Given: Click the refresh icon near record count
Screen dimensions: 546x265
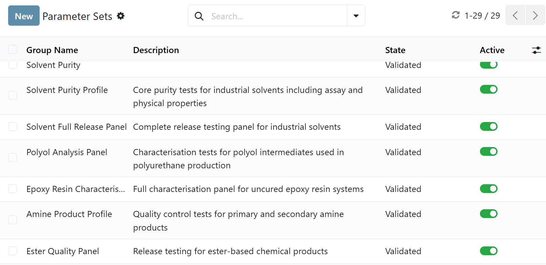Looking at the screenshot, I should (456, 15).
